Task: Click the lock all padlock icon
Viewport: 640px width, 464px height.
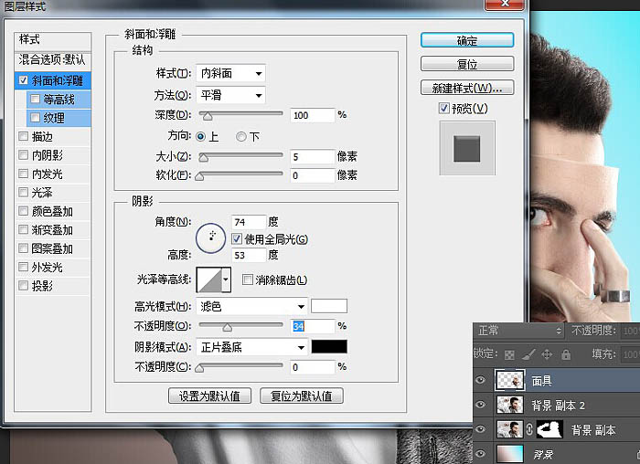Action: click(x=564, y=353)
